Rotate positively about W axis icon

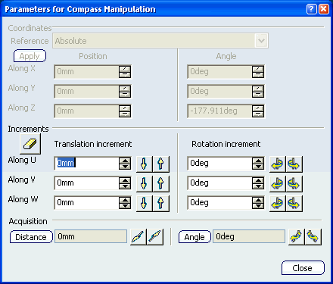pyautogui.click(x=294, y=203)
